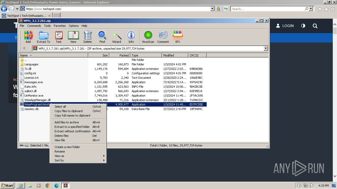Toggle TechSpot dark mode contrast icon

[303, 26]
